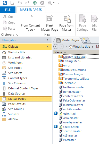Click the SharePoint Designer app icon

(5, 3)
